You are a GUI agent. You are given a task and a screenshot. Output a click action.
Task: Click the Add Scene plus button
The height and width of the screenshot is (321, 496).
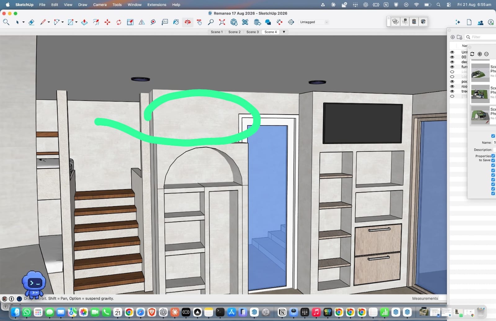click(480, 54)
